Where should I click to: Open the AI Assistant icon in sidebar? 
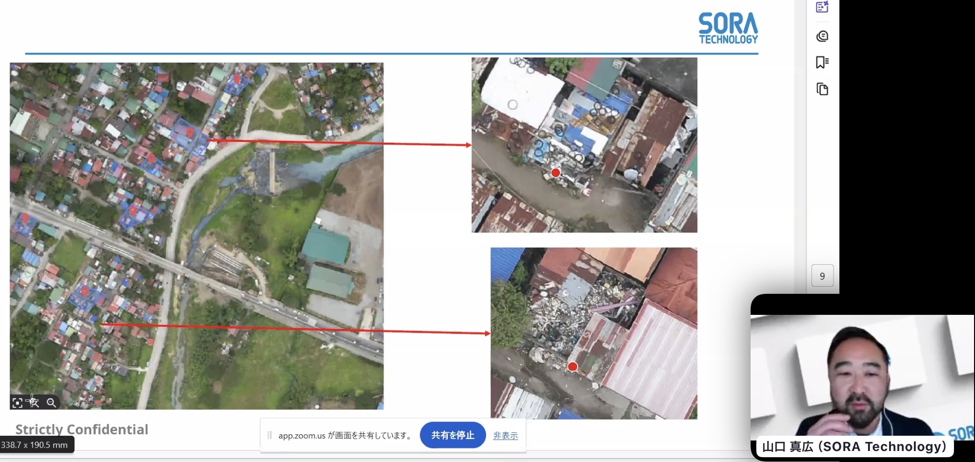[822, 7]
